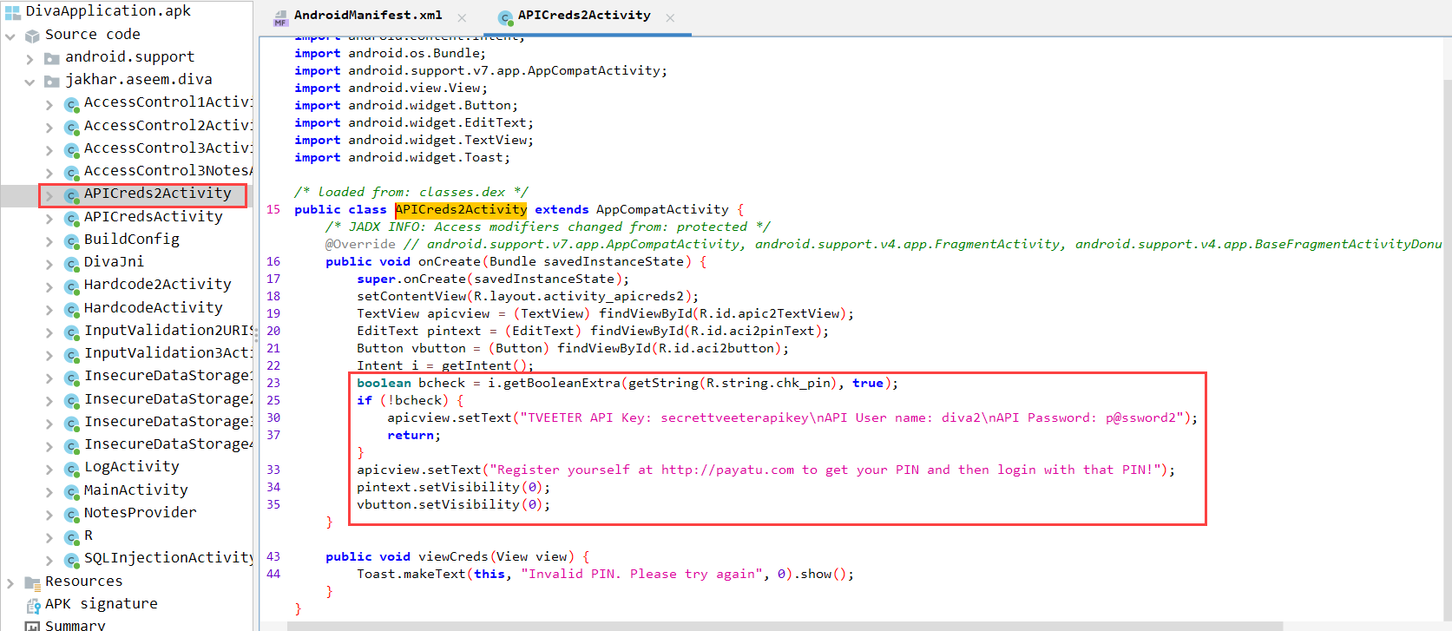The image size is (1452, 631).
Task: Switch to the AndroidManifest.xml tab
Action: [367, 16]
